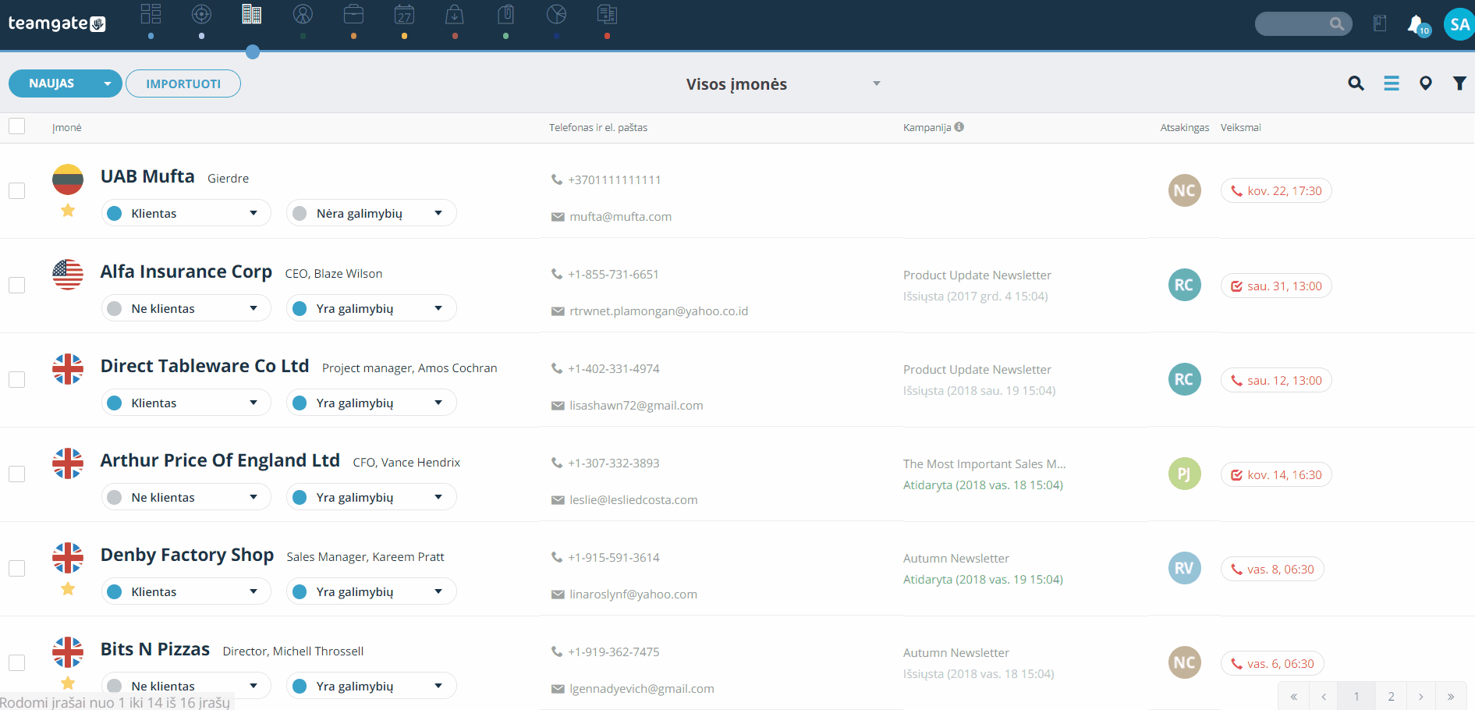The width and height of the screenshot is (1475, 710).
Task: Tick the select-all checkbox in header
Action: [x=16, y=126]
